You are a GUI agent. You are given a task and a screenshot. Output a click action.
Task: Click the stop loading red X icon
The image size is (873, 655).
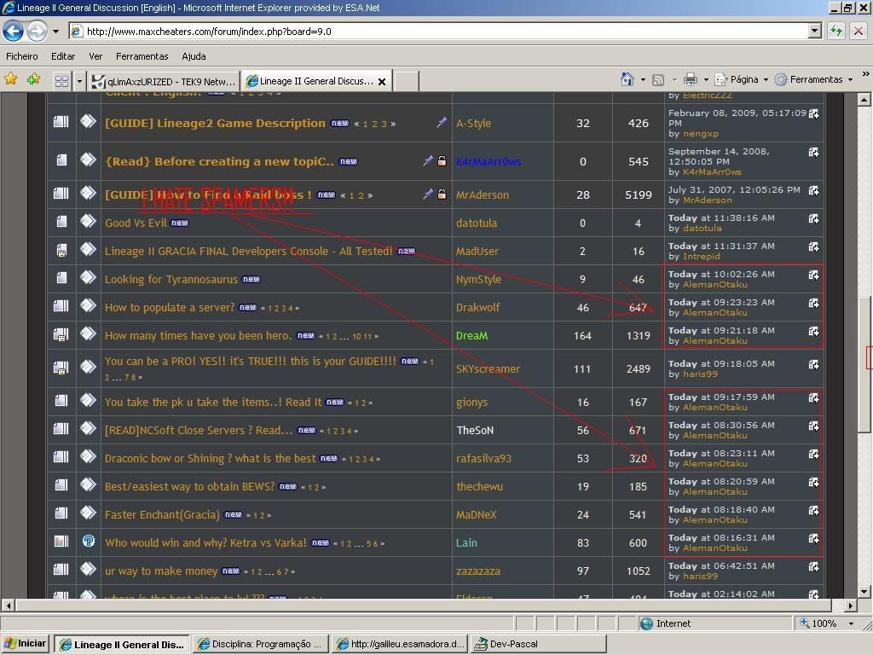pos(859,32)
